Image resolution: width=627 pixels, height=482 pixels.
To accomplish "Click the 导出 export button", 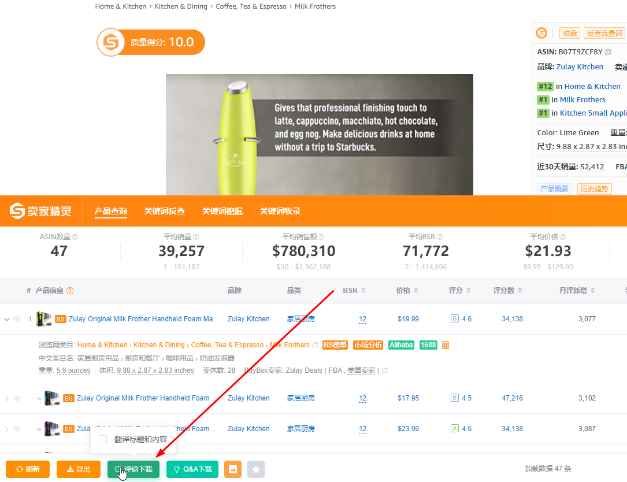I will 79,469.
